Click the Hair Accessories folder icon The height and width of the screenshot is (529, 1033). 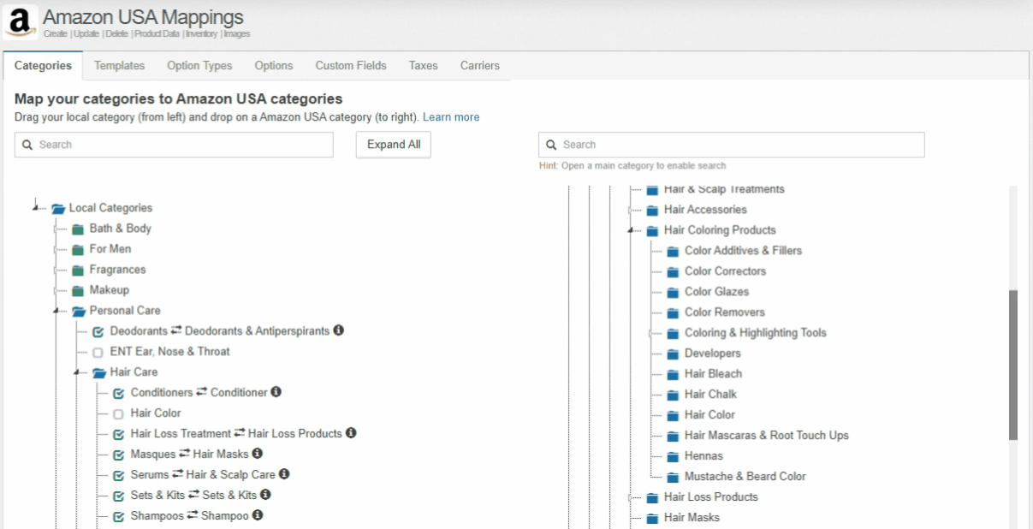coord(653,210)
